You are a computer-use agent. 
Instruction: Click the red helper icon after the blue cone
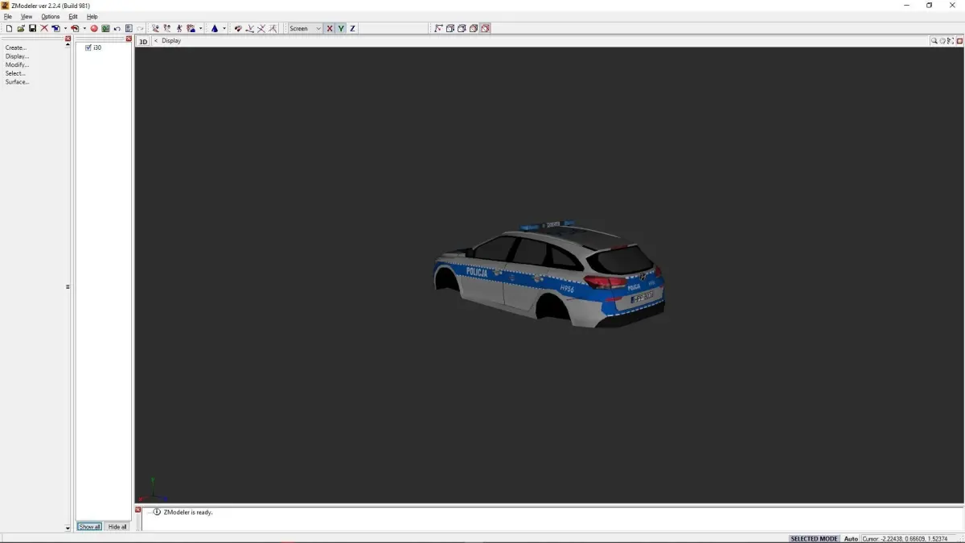click(238, 28)
